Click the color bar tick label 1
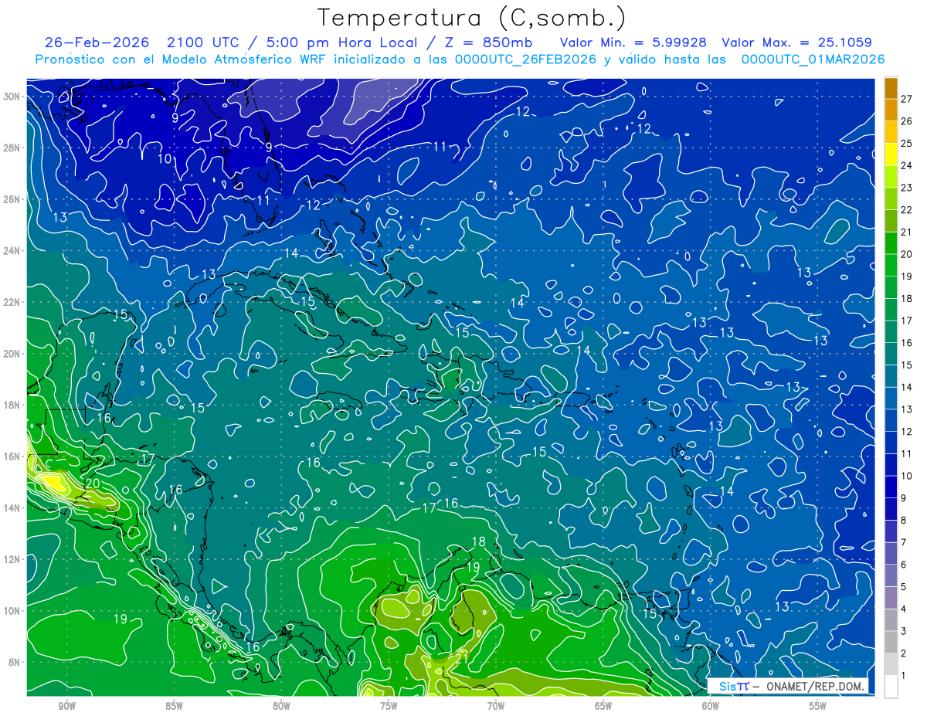The image size is (927, 716). tap(904, 676)
